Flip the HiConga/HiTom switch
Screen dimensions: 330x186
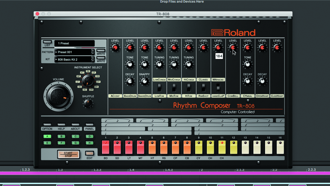[x=189, y=87]
